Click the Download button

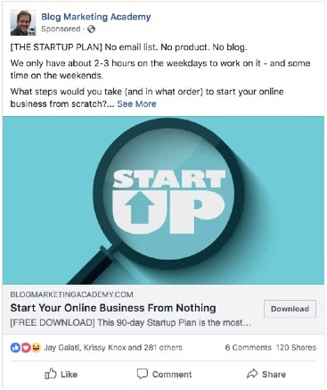[290, 309]
